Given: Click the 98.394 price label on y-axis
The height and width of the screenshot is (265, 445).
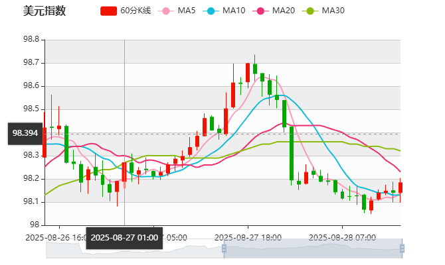Looking at the screenshot, I should pyautogui.click(x=26, y=133).
